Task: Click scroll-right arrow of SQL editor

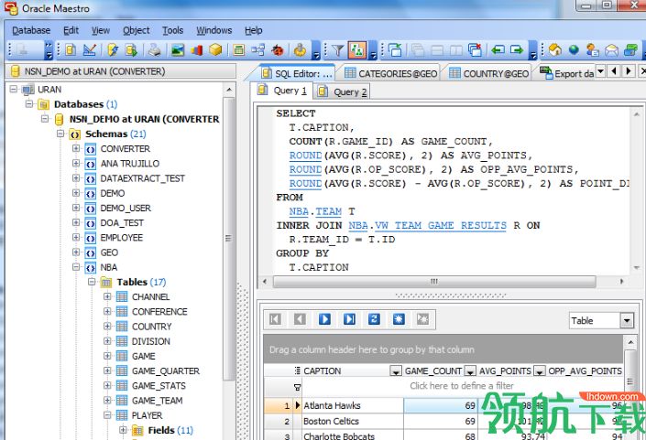Action: coord(621,281)
